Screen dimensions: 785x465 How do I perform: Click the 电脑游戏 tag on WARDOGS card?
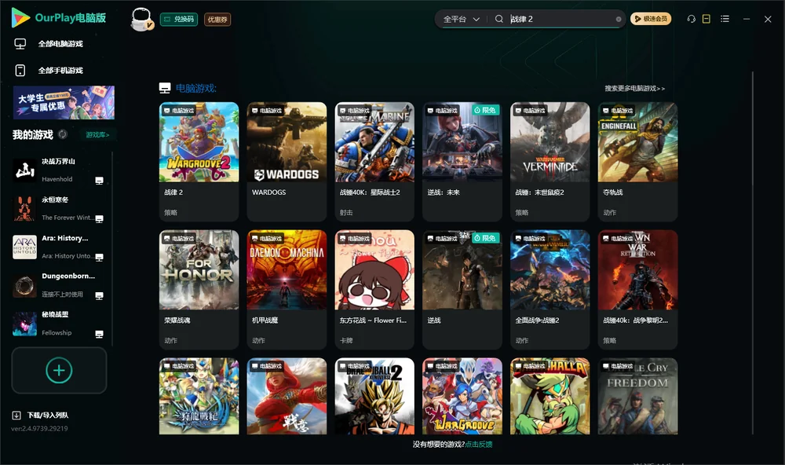point(267,110)
